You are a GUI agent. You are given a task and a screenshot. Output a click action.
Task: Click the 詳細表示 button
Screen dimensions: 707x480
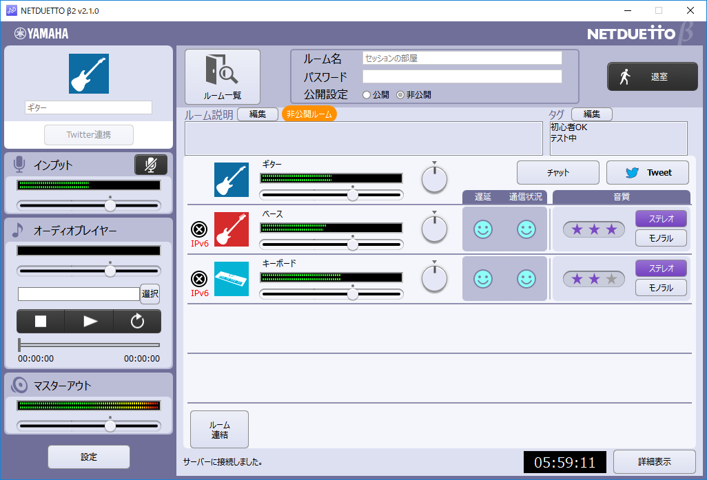coord(654,462)
